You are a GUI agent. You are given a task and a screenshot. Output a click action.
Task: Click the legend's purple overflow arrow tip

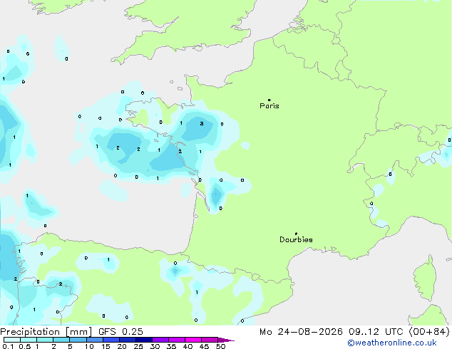point(226,340)
